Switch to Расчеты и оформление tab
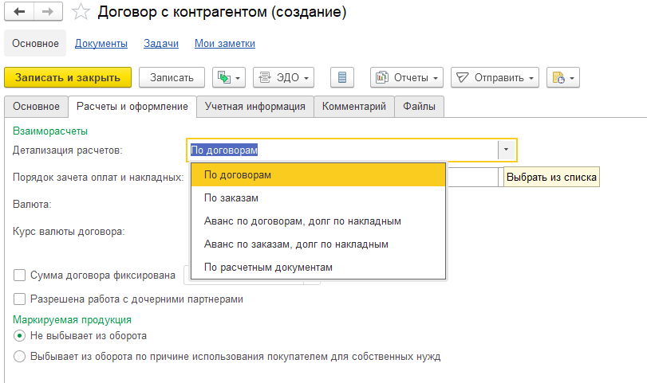 click(132, 106)
